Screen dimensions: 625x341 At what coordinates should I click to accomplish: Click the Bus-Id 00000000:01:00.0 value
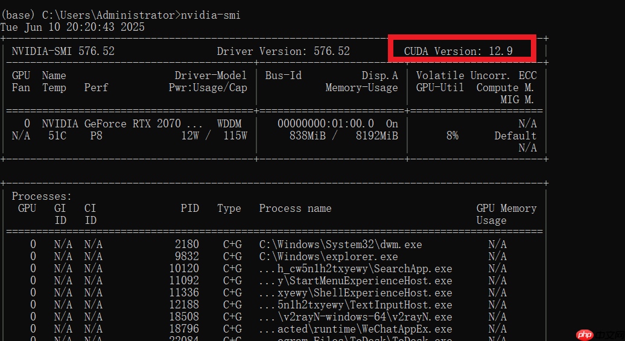coord(325,124)
